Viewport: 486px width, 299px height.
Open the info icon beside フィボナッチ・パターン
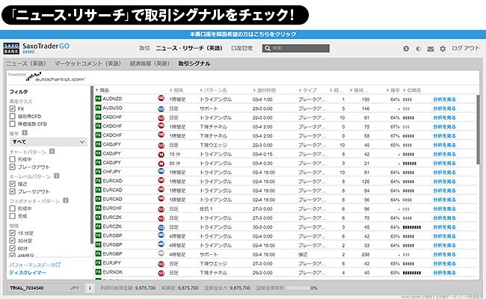tap(65, 200)
